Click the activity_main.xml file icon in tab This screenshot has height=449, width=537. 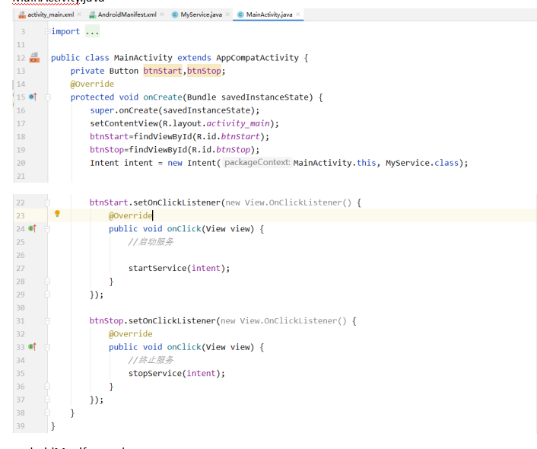click(x=22, y=14)
